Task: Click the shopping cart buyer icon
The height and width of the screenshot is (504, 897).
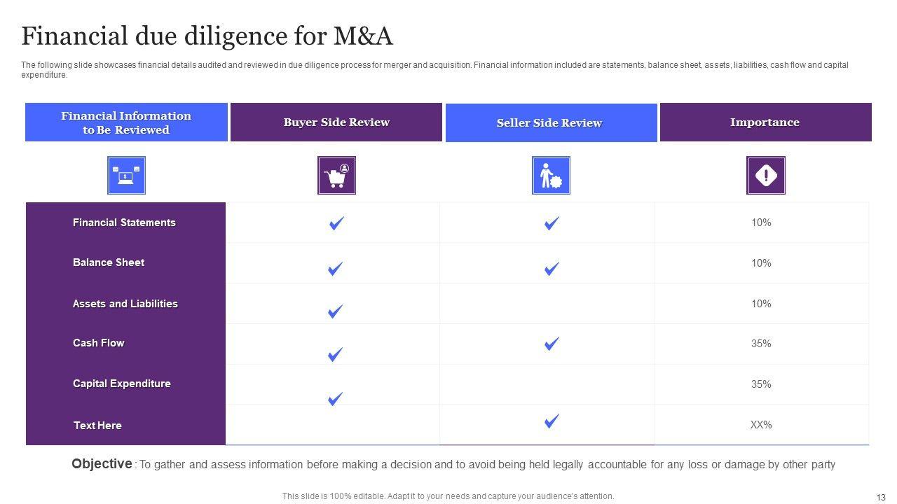Action: [336, 175]
